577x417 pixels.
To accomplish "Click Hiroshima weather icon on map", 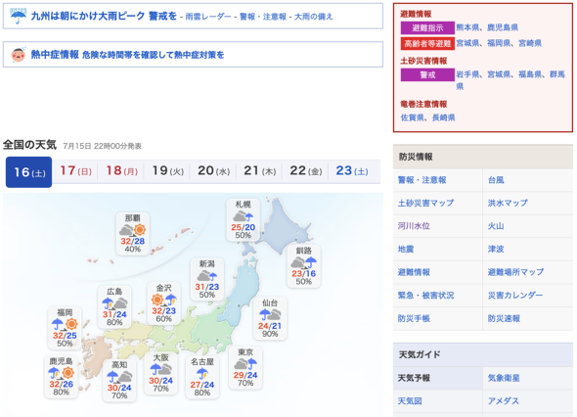I will [114, 303].
